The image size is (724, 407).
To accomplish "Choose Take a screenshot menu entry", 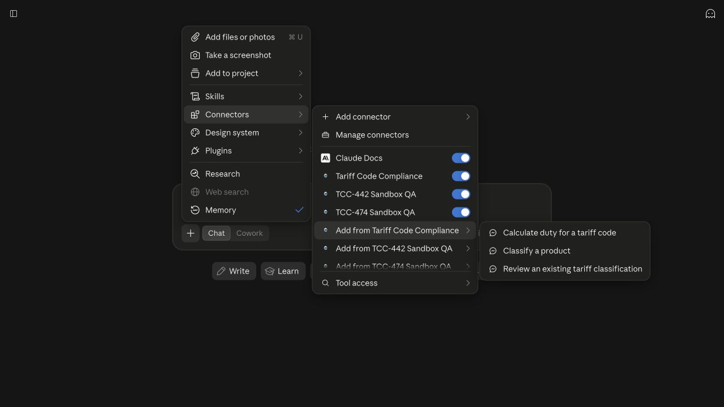I will 246,55.
